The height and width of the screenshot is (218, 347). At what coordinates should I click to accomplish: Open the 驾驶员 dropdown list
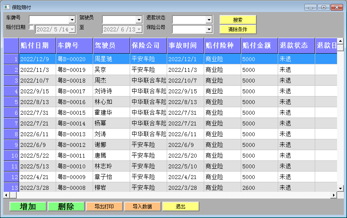point(139,20)
